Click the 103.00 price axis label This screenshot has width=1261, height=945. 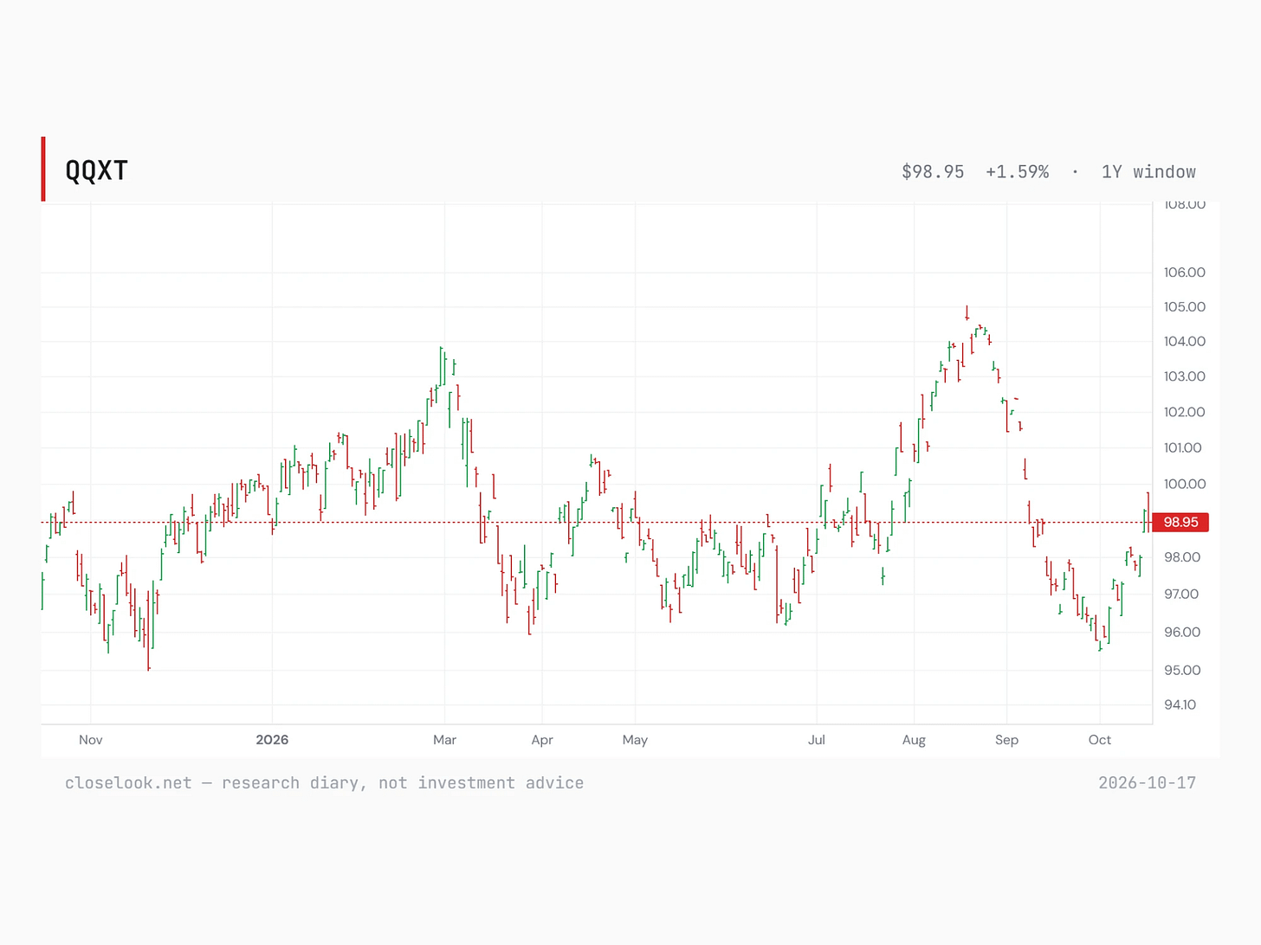pyautogui.click(x=1184, y=376)
